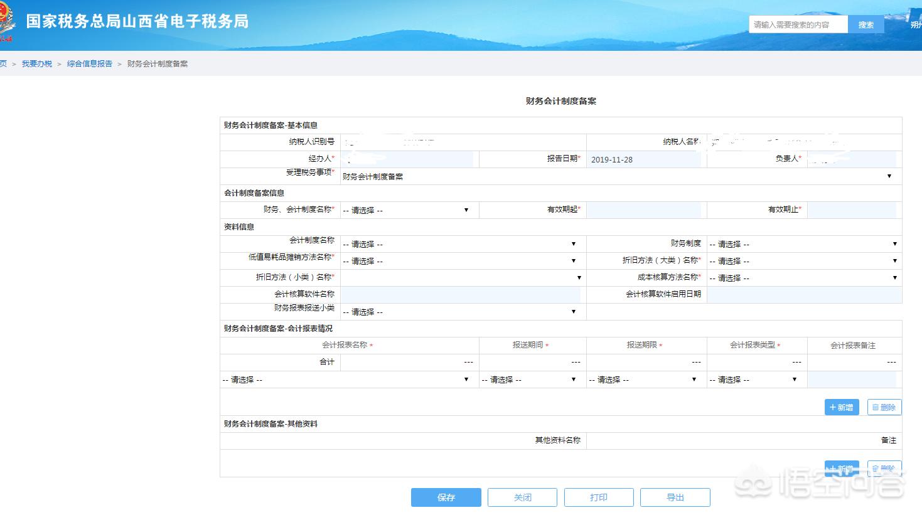
Task: Expand the 低值易耗品摊销方法名称 dropdown
Action: [572, 260]
